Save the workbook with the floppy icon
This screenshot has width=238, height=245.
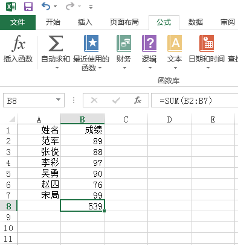[x=28, y=7]
